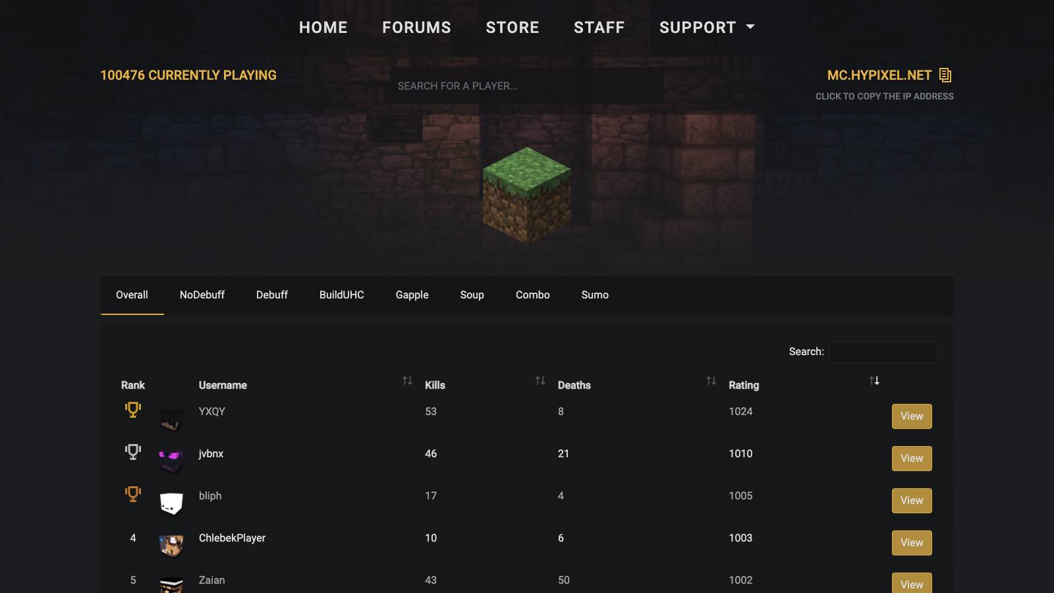Click the gold trophy icon for YXQY

[x=133, y=410]
